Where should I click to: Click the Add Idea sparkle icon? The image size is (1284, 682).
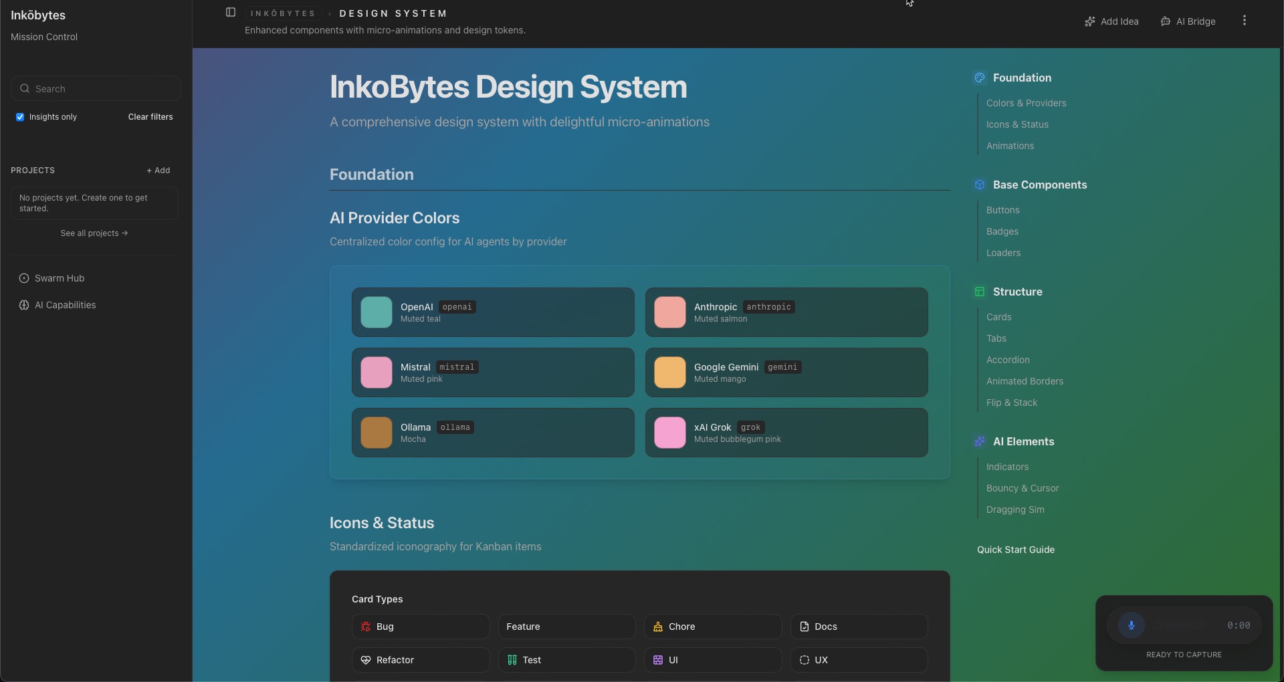click(x=1089, y=21)
